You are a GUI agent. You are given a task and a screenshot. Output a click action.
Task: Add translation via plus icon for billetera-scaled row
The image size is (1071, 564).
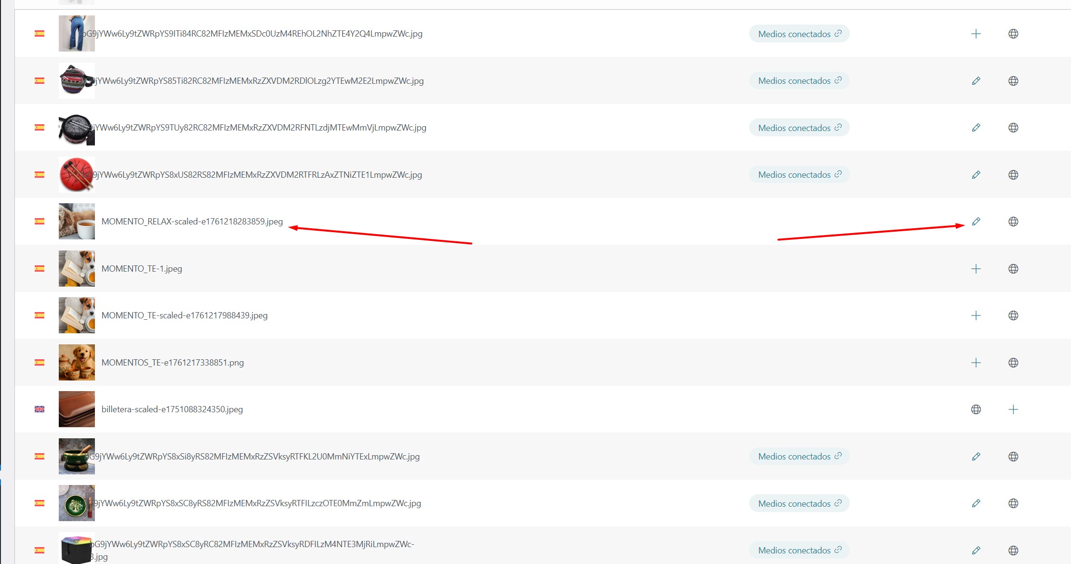point(1013,409)
